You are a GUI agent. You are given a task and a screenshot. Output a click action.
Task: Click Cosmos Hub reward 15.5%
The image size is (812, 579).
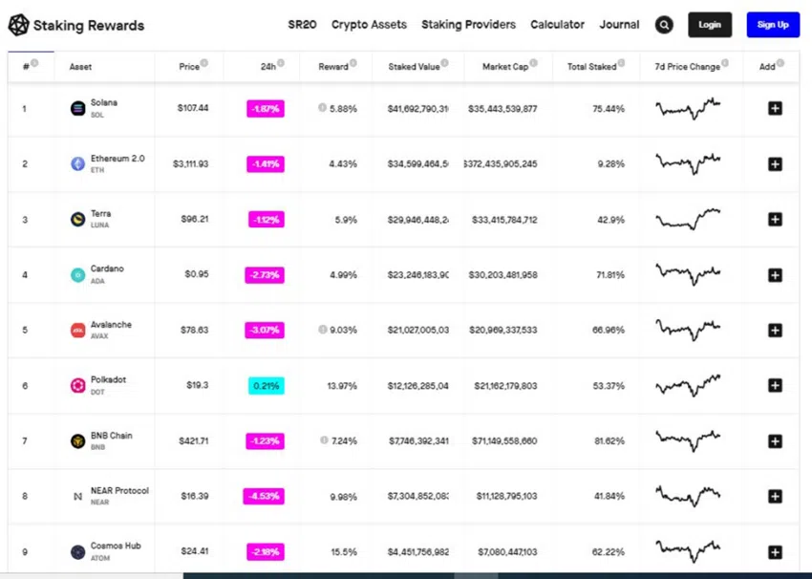tap(344, 552)
